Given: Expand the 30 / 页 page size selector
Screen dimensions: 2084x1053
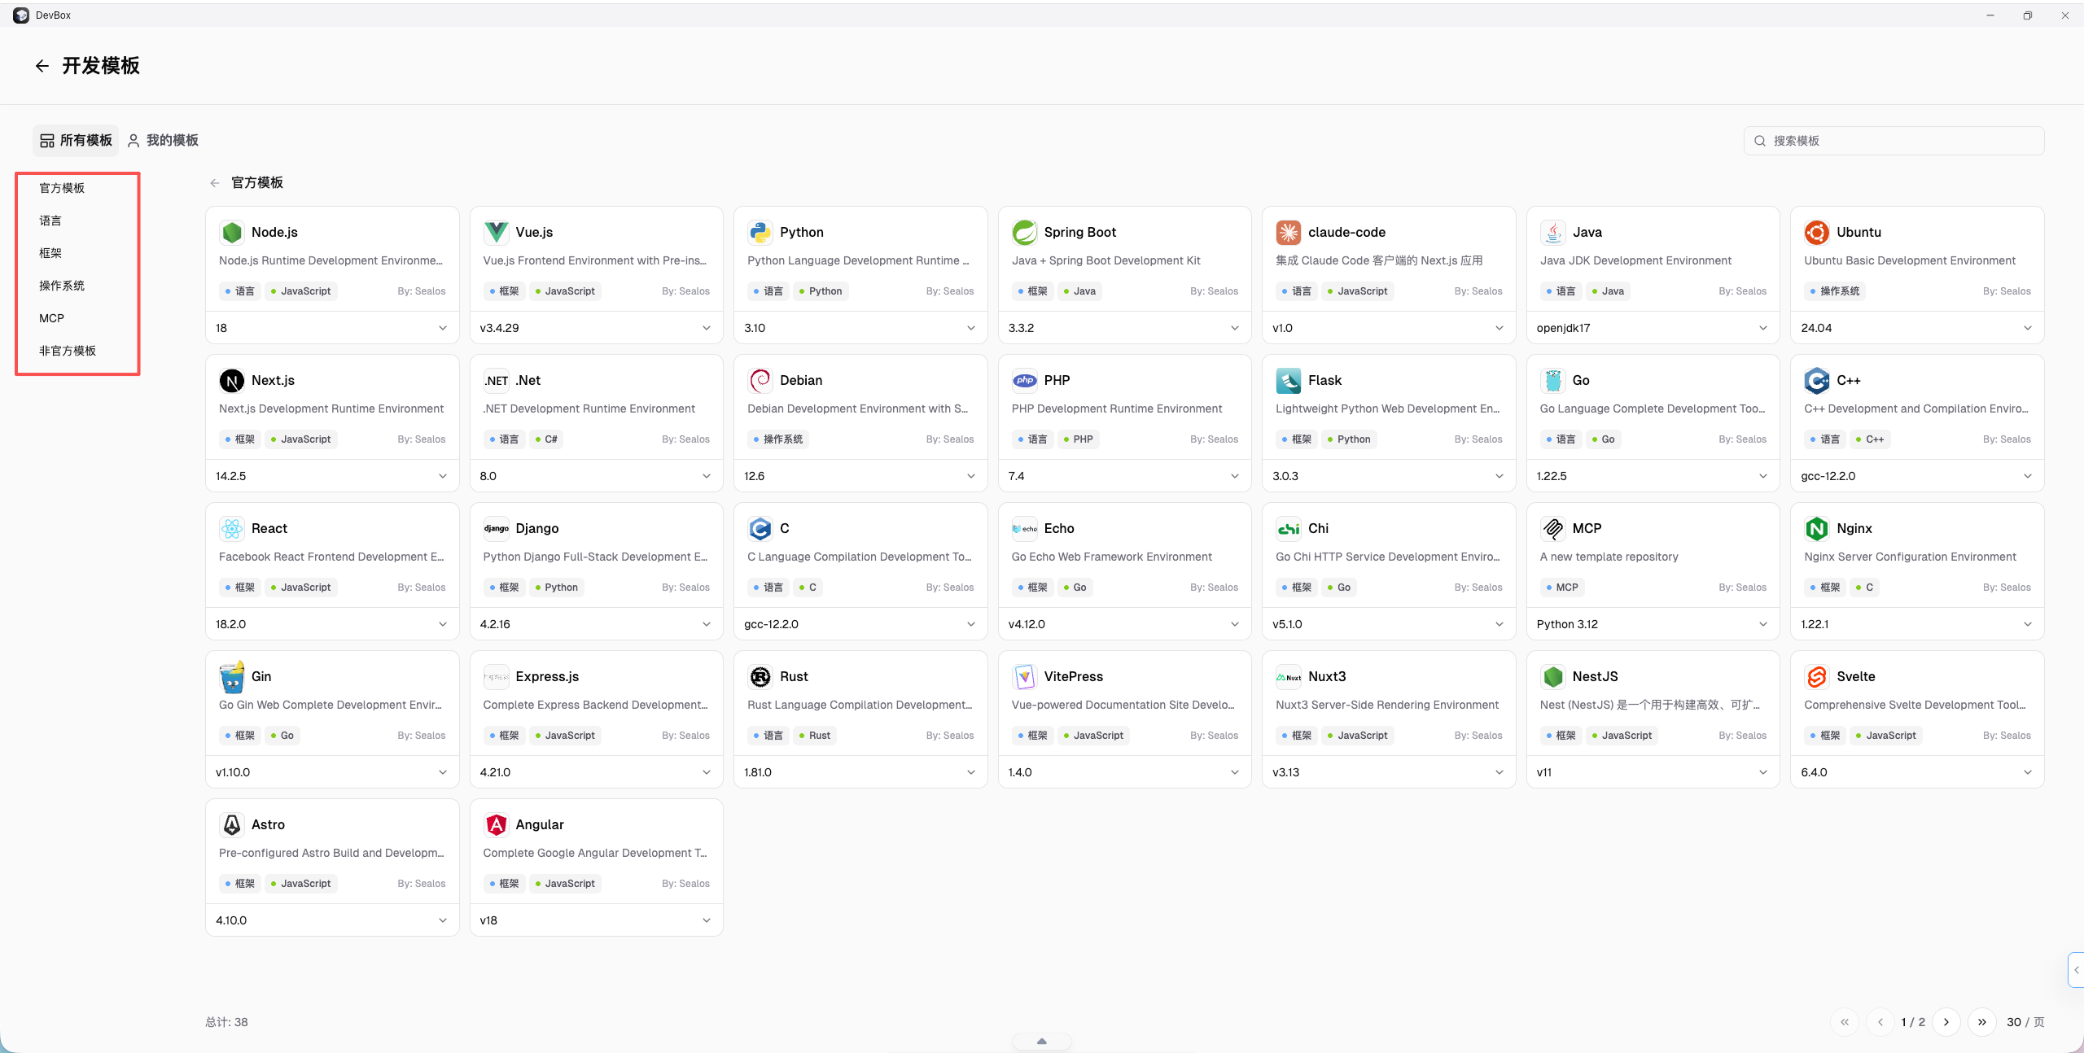Looking at the screenshot, I should [x=2025, y=1022].
